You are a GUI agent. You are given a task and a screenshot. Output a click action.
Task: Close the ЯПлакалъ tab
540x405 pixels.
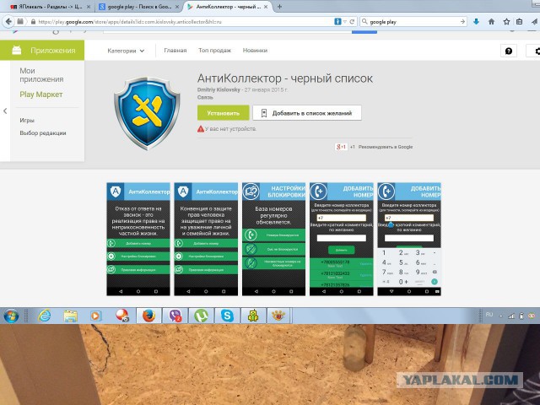pos(89,7)
